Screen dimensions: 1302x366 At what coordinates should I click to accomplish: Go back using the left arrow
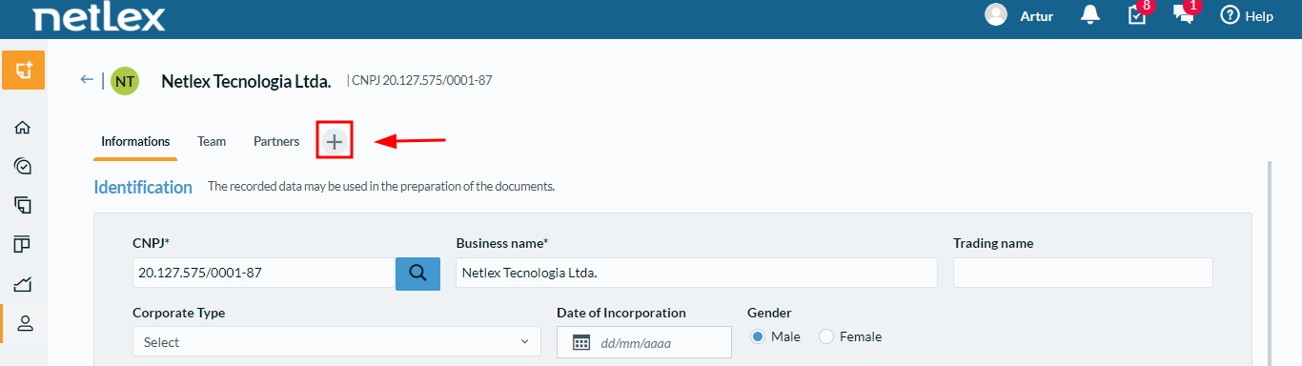(87, 80)
